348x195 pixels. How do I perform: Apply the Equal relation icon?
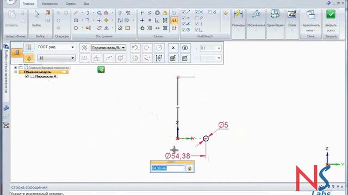150,21
